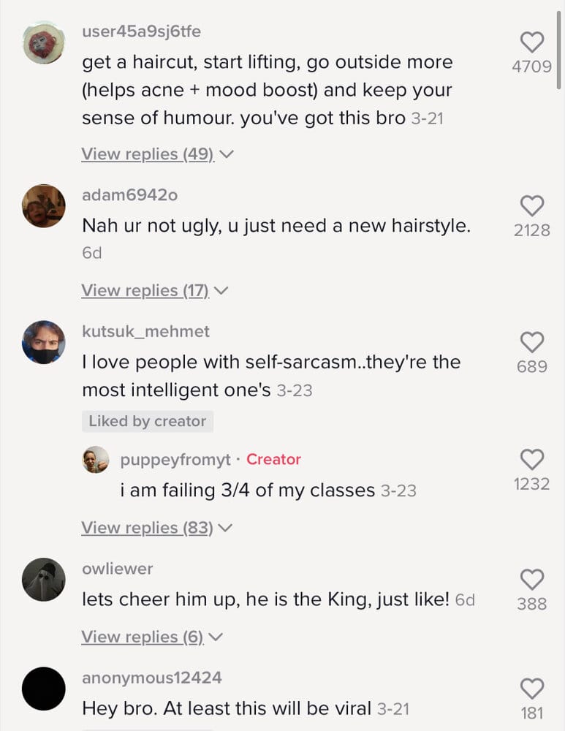The image size is (565, 731).
Task: Like adam6942o's new hairstyle comment
Action: pos(532,205)
